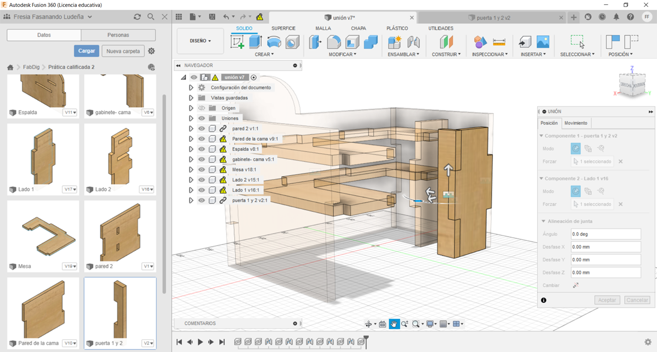This screenshot has width=657, height=352.
Task: Click the timeline Play button
Action: pyautogui.click(x=200, y=342)
